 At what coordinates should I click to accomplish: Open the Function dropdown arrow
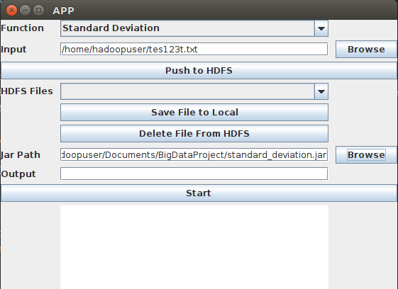[x=321, y=28]
